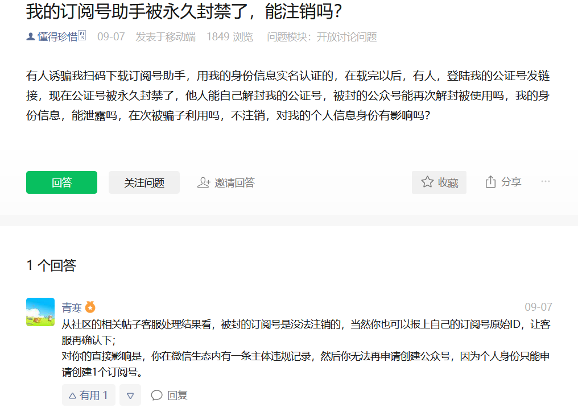The width and height of the screenshot is (578, 408).
Task: Click 青寒's landscape avatar thumbnail
Action: pos(40,312)
